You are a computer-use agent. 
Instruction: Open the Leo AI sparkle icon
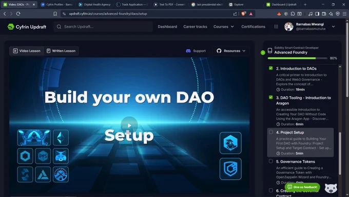pos(331,14)
